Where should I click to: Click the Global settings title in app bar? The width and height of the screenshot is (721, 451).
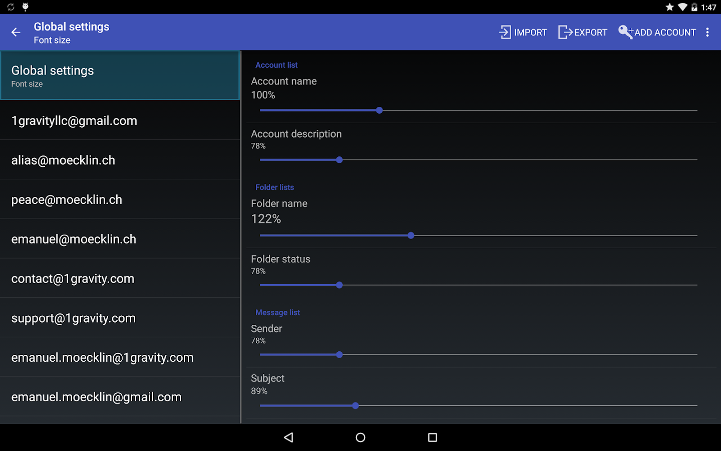72,27
